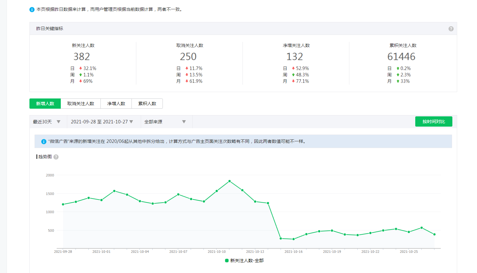
Task: Click the first data point at 2021-09-28
Action: [63, 204]
